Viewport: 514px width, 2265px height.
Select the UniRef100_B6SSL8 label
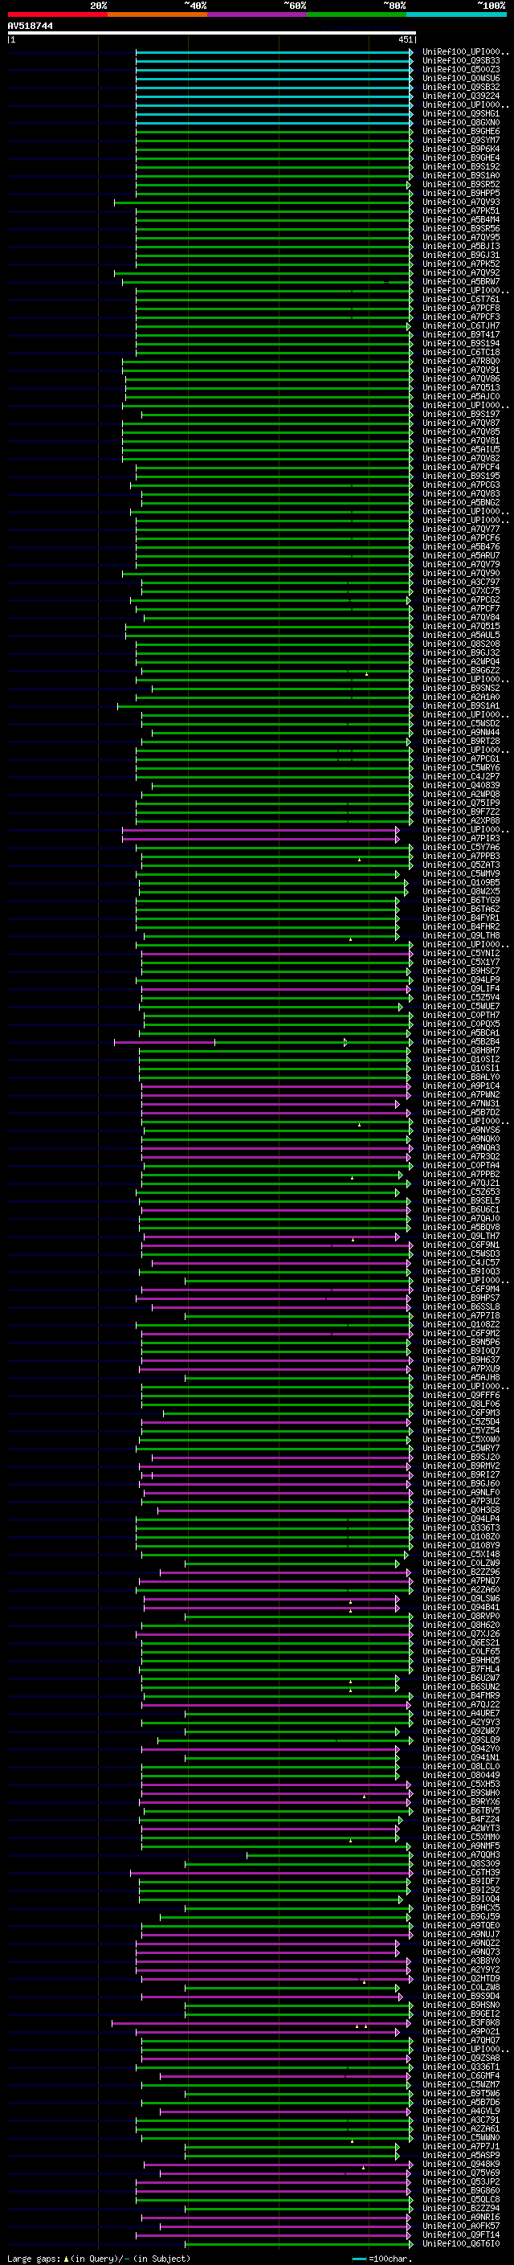(460, 1306)
